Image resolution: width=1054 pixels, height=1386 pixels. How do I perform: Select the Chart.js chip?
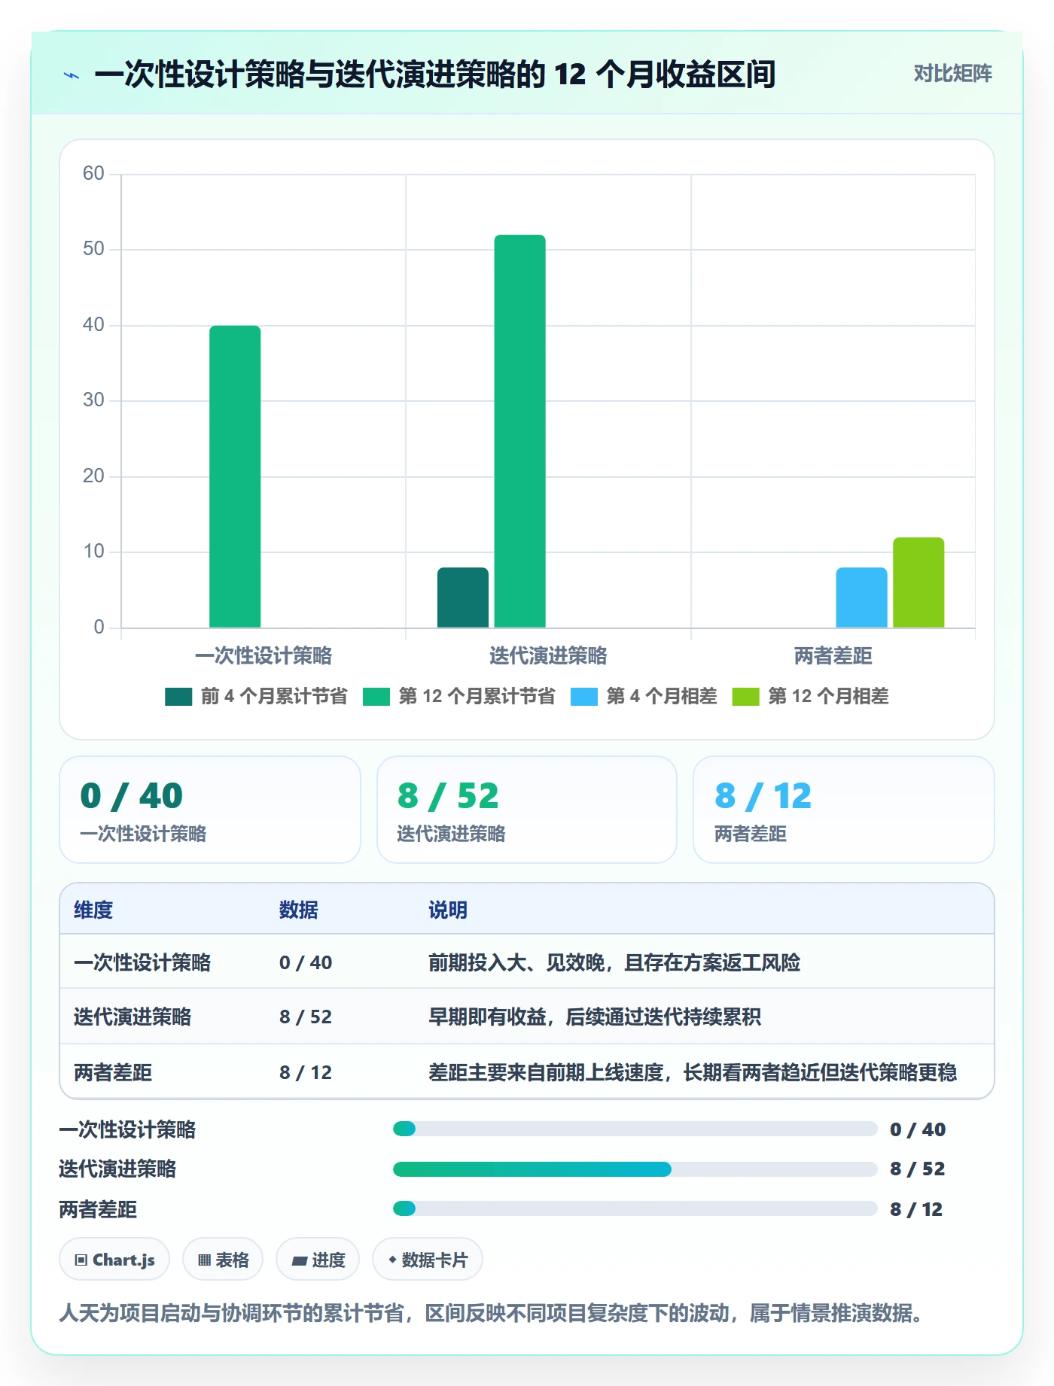tap(114, 1260)
